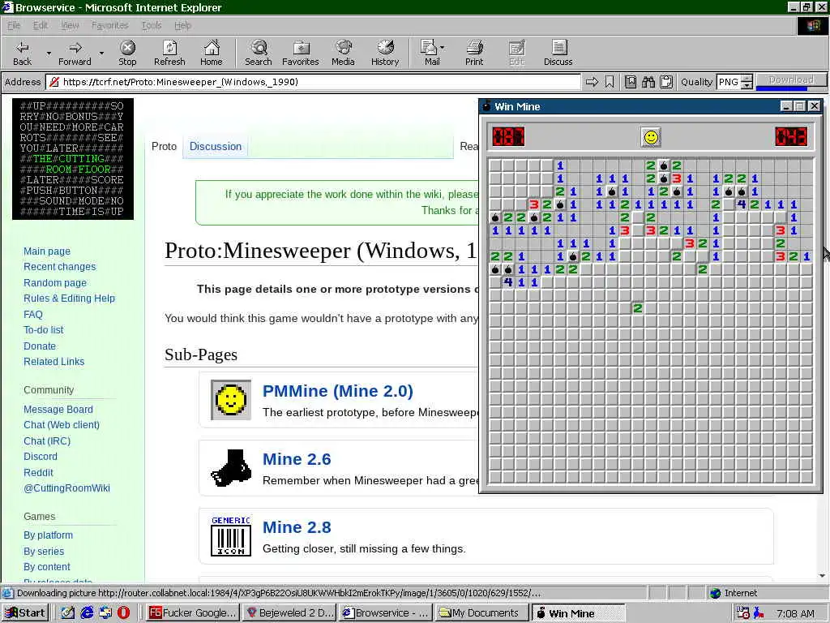This screenshot has height=623, width=830.
Task: Open the Mine 2.6 link
Action: coord(297,459)
